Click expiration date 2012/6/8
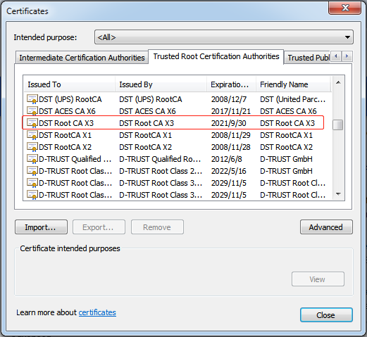367x337 pixels. tap(226, 159)
